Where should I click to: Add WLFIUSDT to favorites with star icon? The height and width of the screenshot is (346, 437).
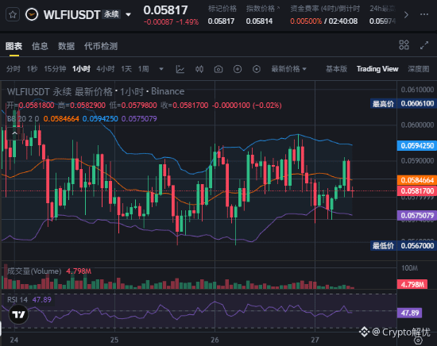[13, 14]
